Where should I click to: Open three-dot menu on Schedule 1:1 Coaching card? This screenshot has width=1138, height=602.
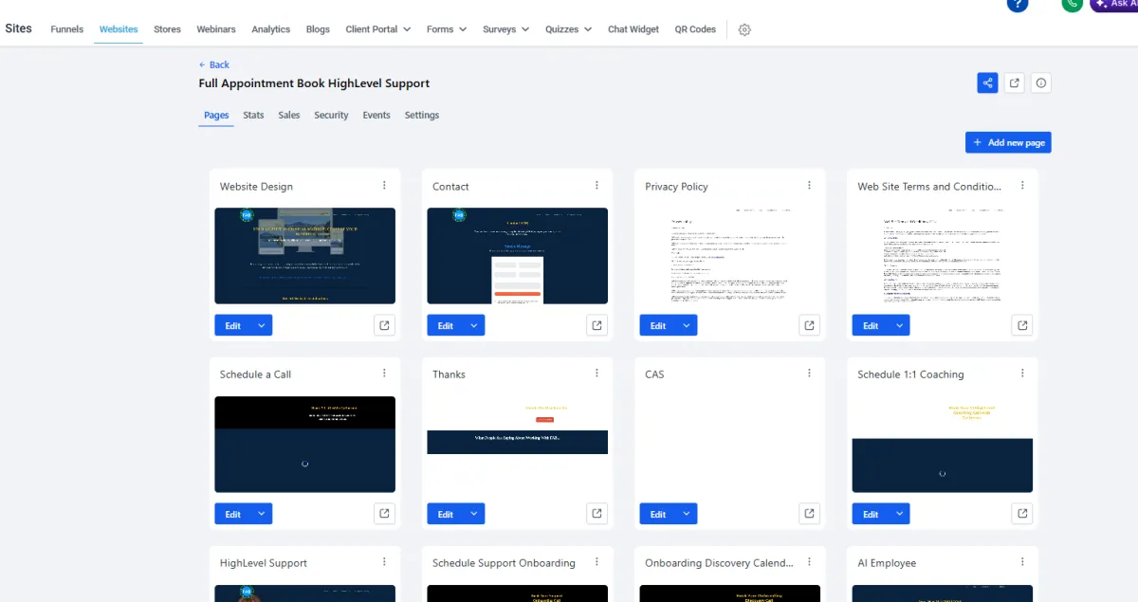click(1022, 374)
